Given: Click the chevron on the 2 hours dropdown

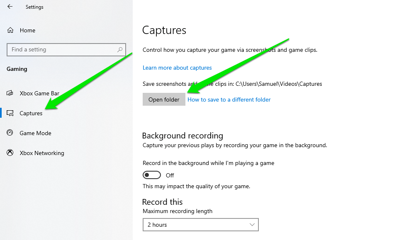Looking at the screenshot, I should click(252, 225).
